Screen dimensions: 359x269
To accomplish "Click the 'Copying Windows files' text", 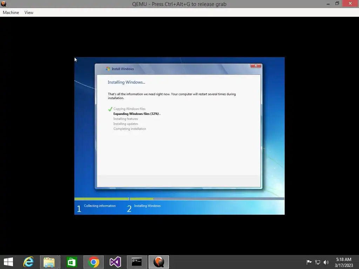I will pyautogui.click(x=129, y=109).
